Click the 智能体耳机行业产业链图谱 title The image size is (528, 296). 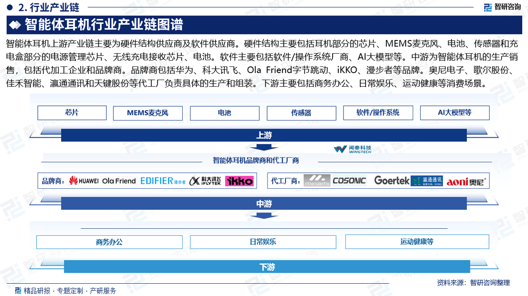[104, 25]
